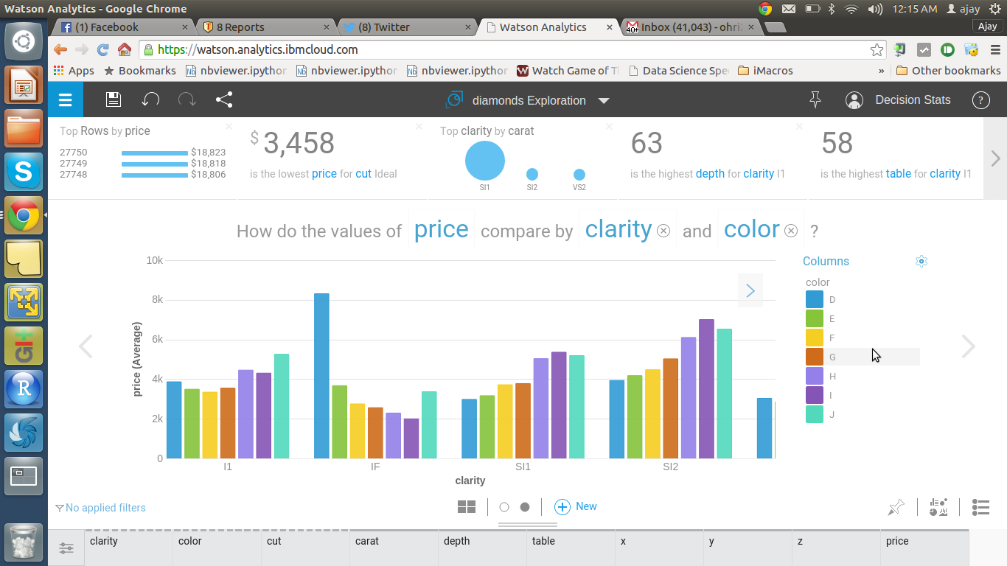
Task: Click the chart type icon at bottom right
Action: tap(938, 507)
